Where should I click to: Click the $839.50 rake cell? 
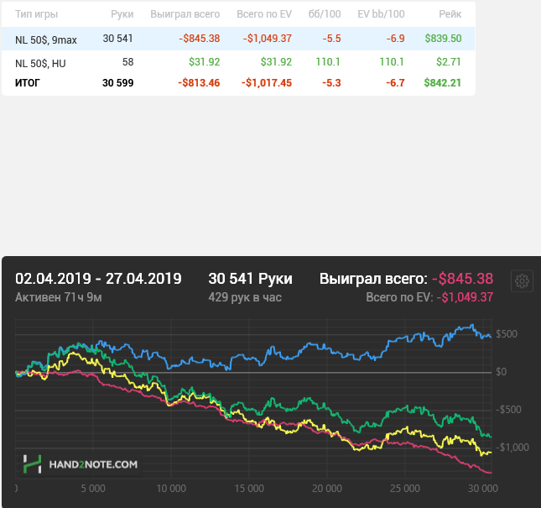tap(443, 39)
